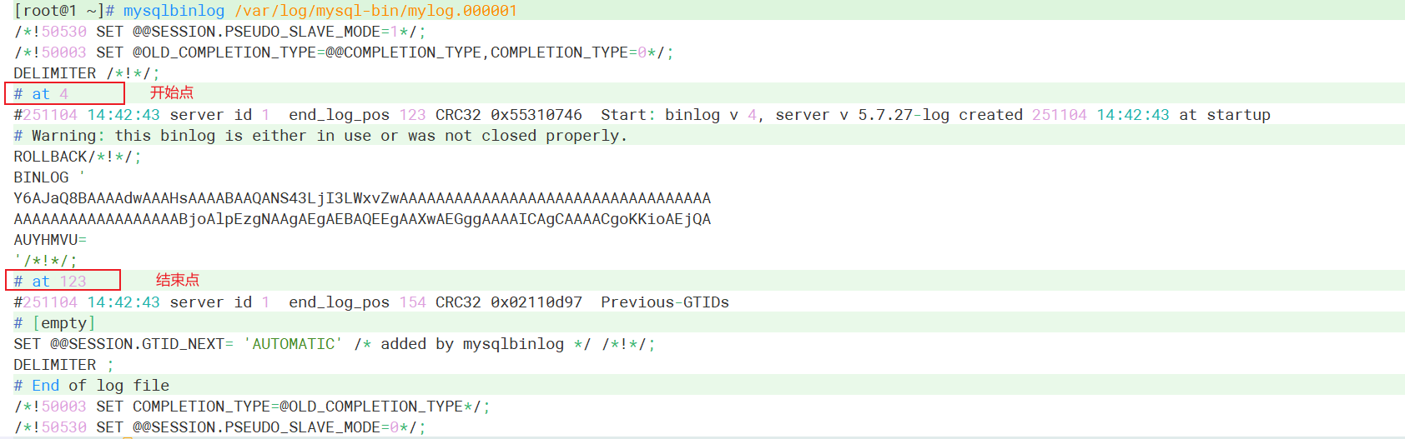The image size is (1405, 439).
Task: Click 'Previous-GTIDs' text
Action: pos(665,302)
